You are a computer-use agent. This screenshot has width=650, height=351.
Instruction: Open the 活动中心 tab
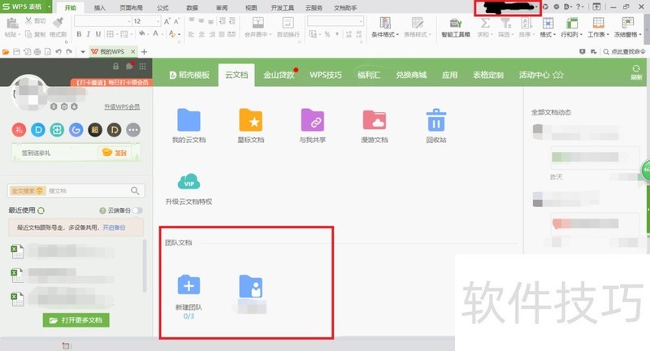(540, 75)
